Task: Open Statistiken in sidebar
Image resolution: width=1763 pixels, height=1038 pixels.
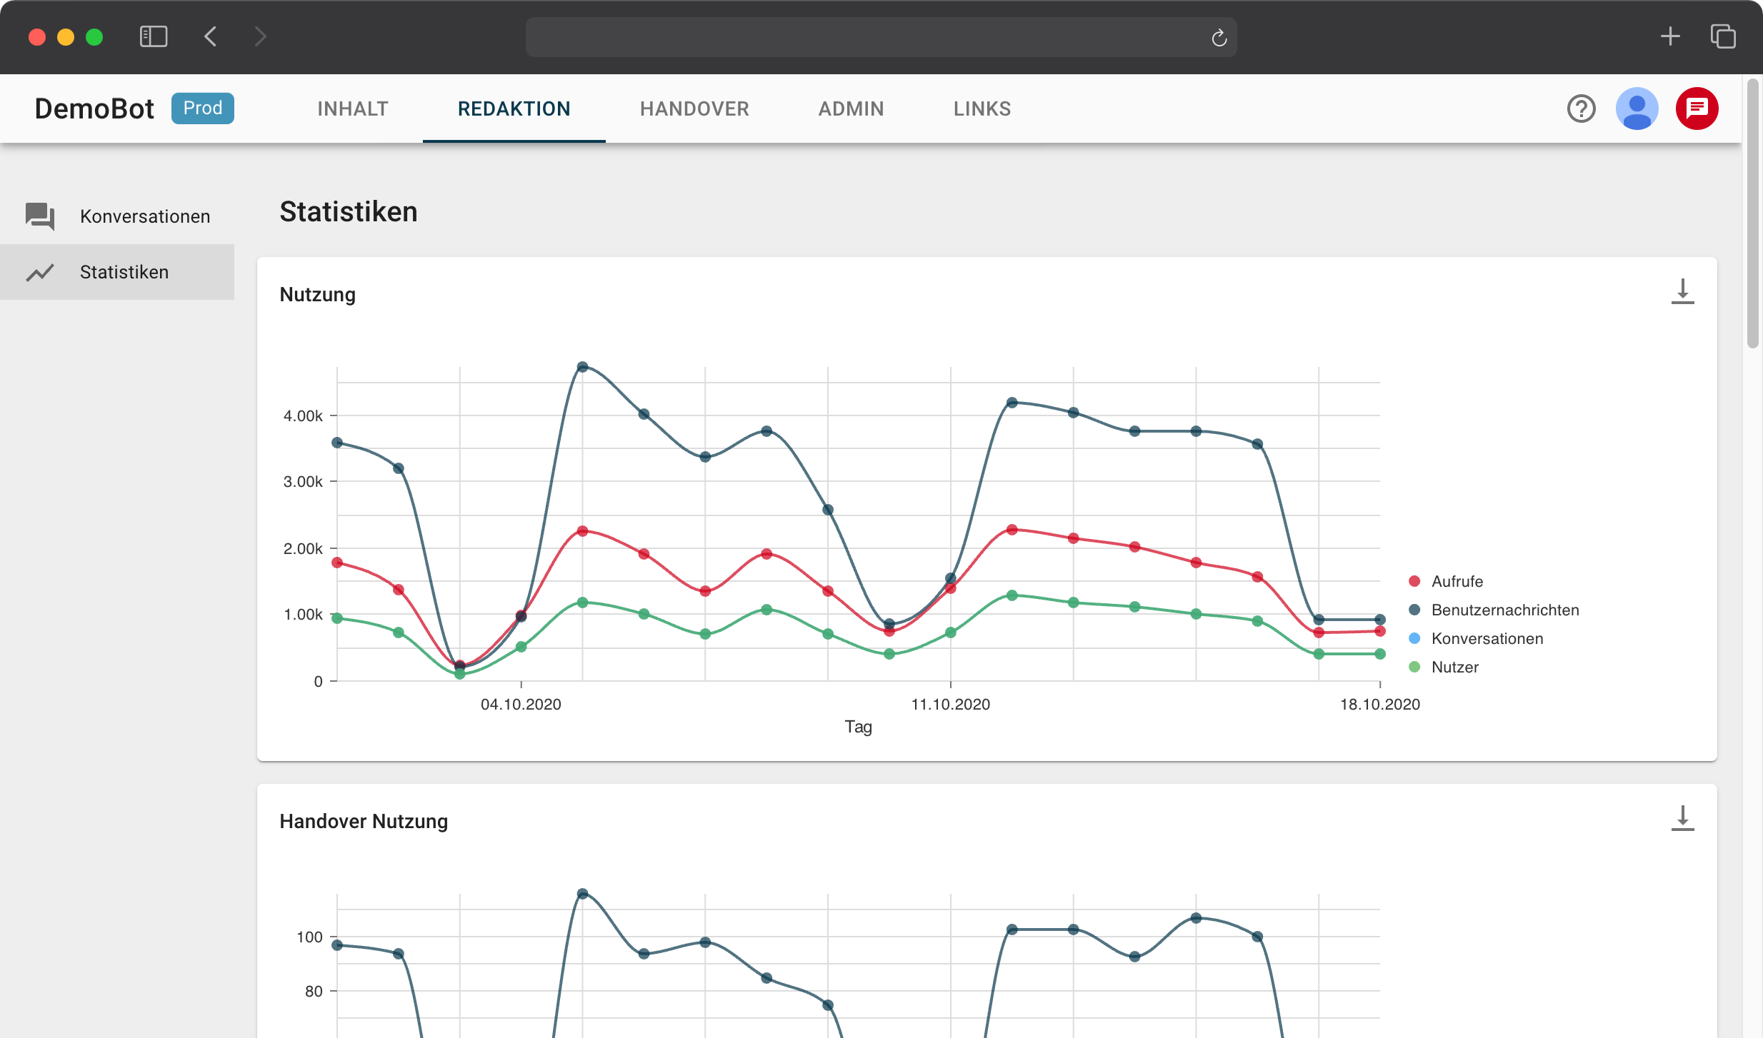Action: pyautogui.click(x=124, y=272)
